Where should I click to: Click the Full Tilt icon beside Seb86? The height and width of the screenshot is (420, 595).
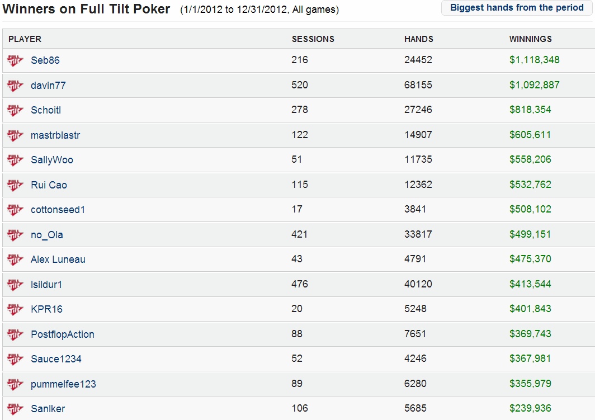(x=15, y=60)
